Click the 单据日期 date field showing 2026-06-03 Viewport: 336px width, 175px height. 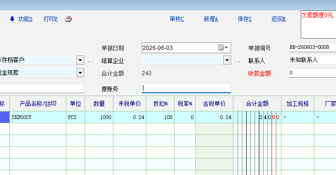click(x=186, y=48)
